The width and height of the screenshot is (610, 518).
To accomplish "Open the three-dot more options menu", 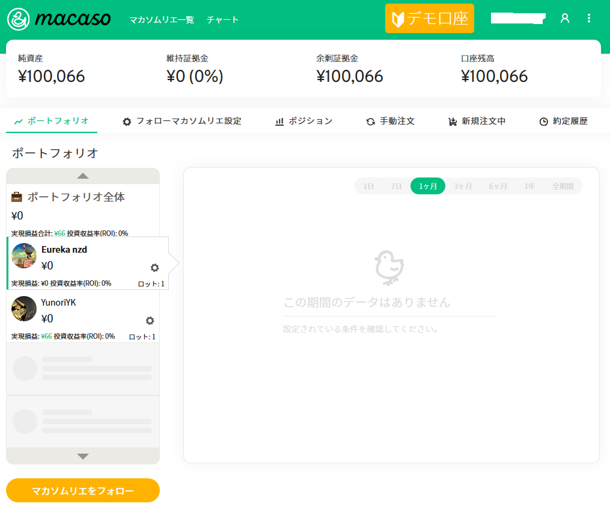I will pyautogui.click(x=589, y=18).
